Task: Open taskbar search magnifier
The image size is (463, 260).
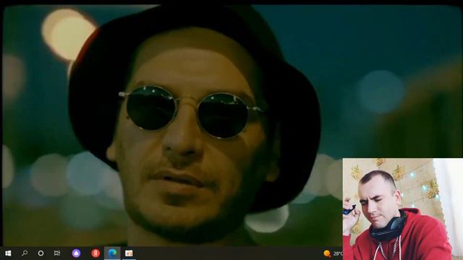Action: point(25,253)
